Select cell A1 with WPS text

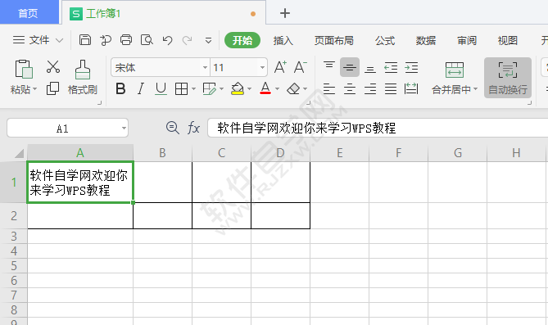(x=80, y=182)
